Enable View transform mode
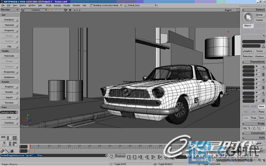266x166 pixels. click(262, 106)
